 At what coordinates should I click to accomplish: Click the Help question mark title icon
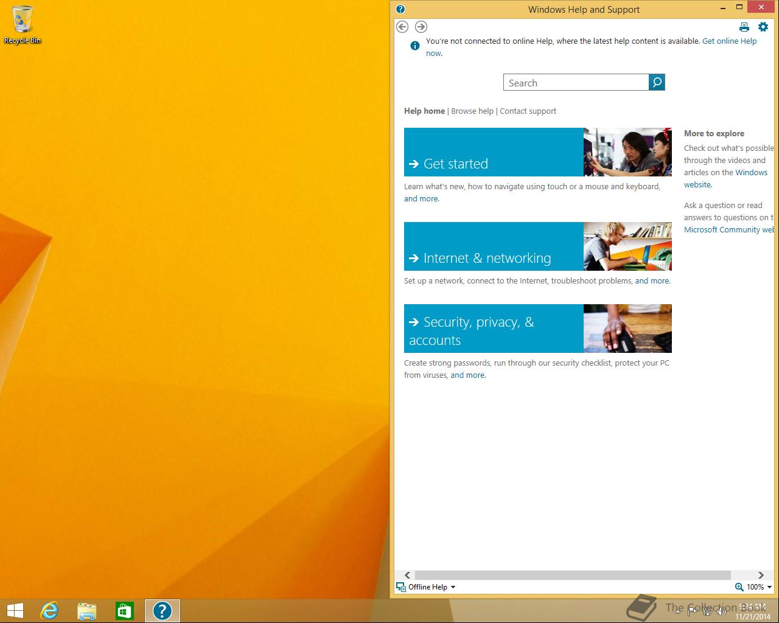coord(400,9)
